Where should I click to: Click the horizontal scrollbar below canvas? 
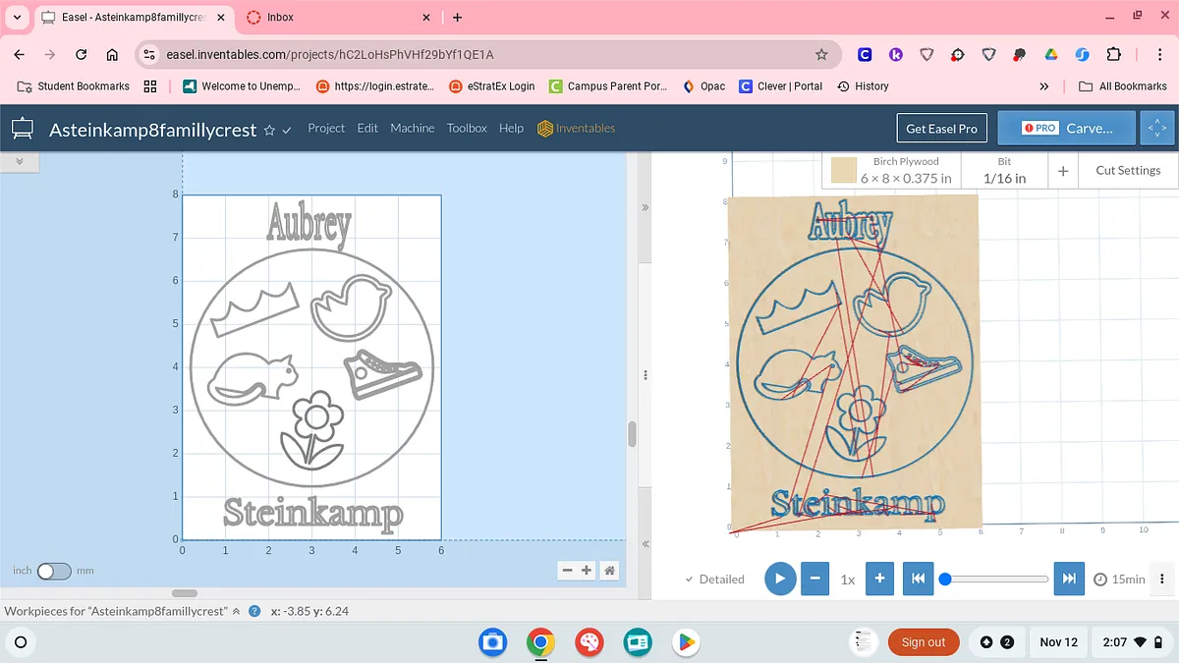coord(185,593)
